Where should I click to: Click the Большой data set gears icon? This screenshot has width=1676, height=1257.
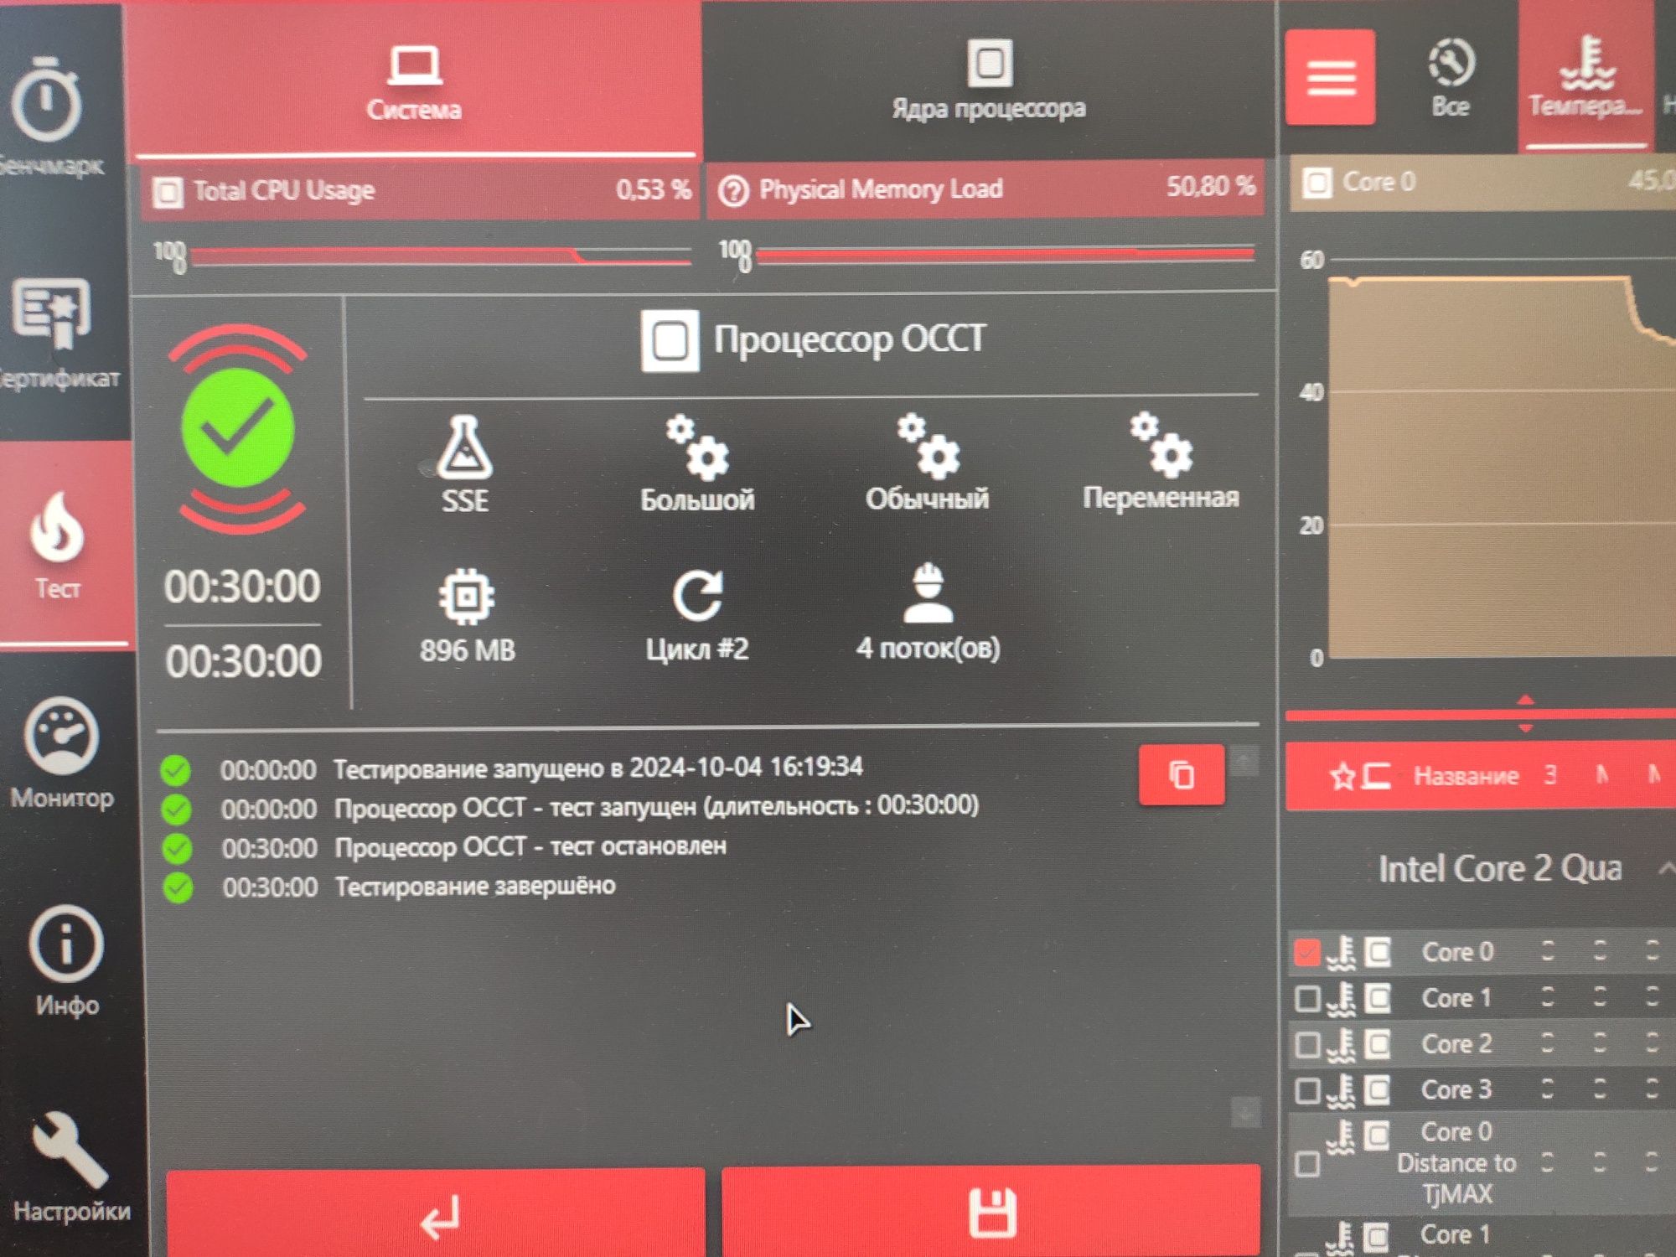pos(697,447)
